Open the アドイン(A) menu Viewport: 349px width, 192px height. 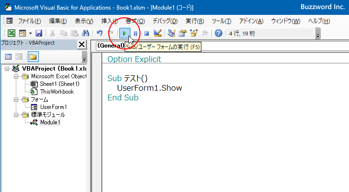click(251, 21)
